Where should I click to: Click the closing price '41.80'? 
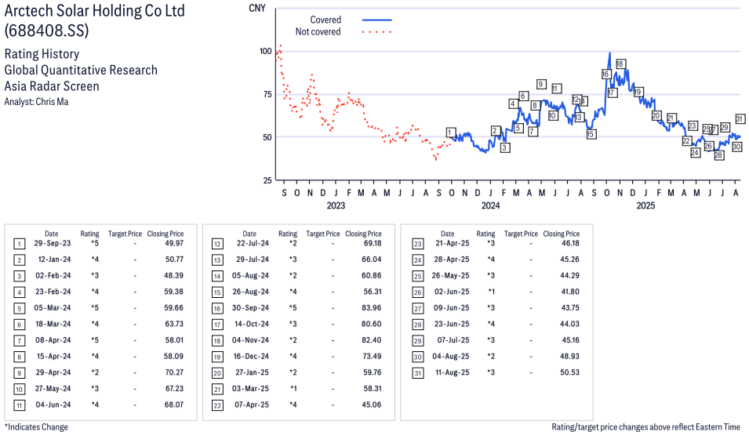[x=570, y=292]
